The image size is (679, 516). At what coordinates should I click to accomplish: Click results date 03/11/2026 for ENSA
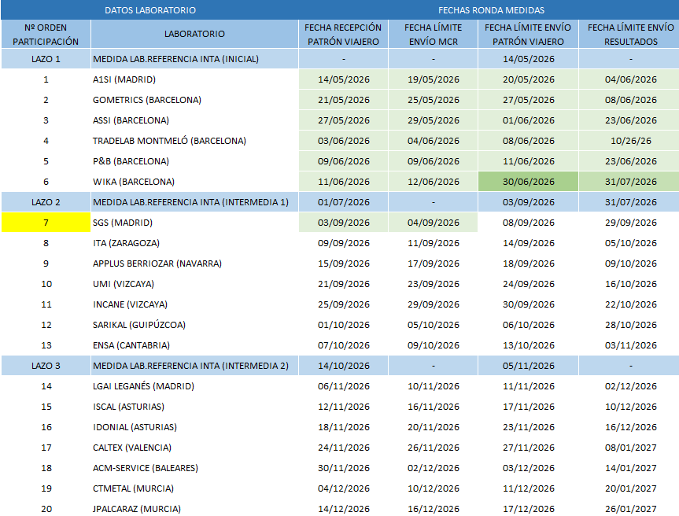[630, 345]
